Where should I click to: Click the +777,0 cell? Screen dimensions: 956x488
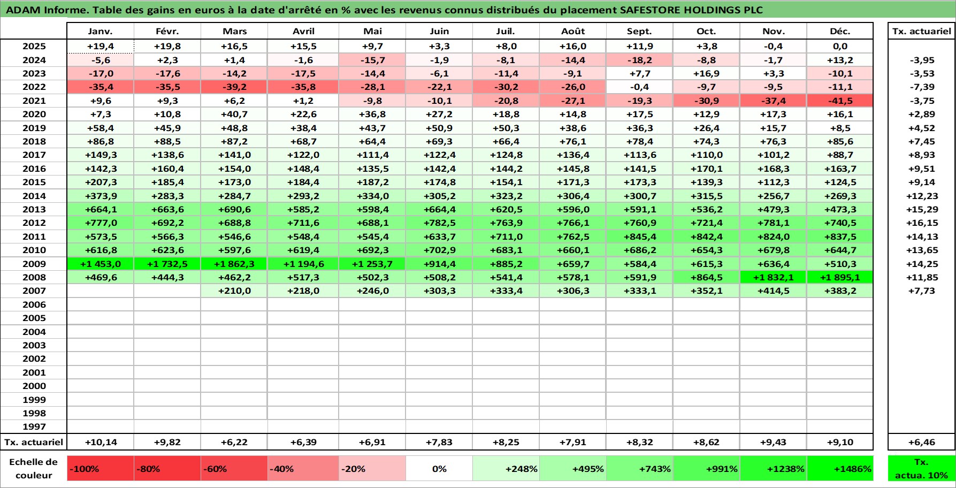pos(100,223)
